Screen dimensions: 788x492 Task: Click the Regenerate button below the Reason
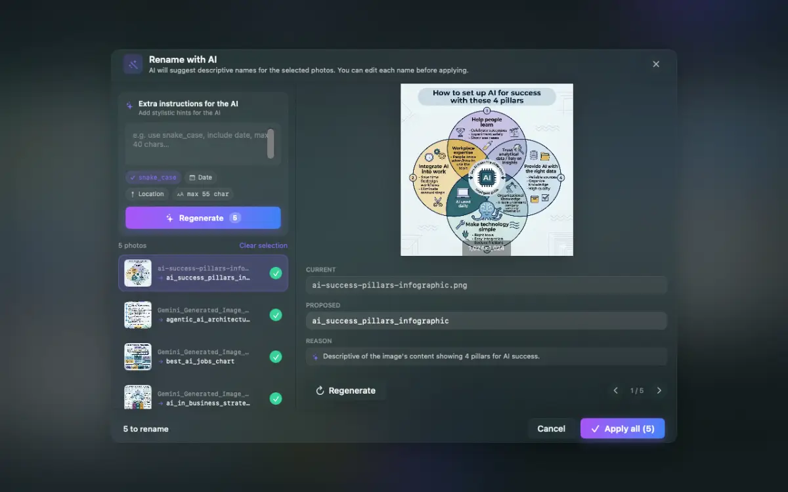346,390
